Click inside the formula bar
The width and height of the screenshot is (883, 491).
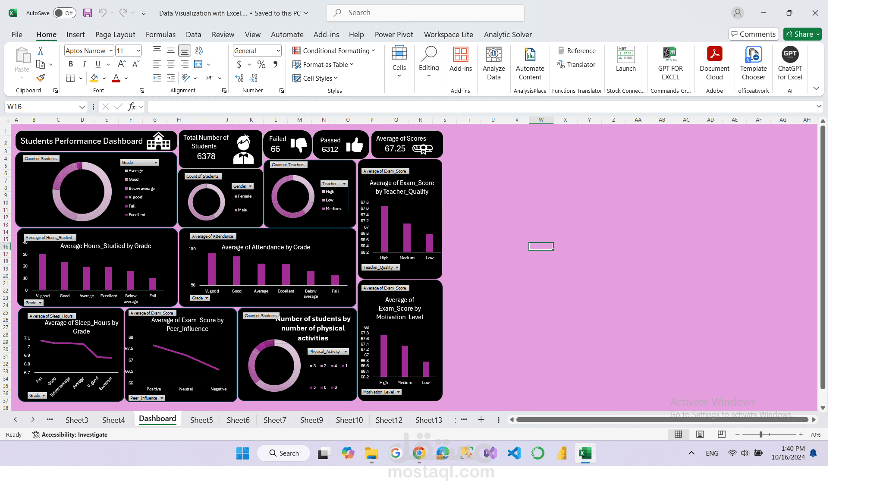[345, 106]
